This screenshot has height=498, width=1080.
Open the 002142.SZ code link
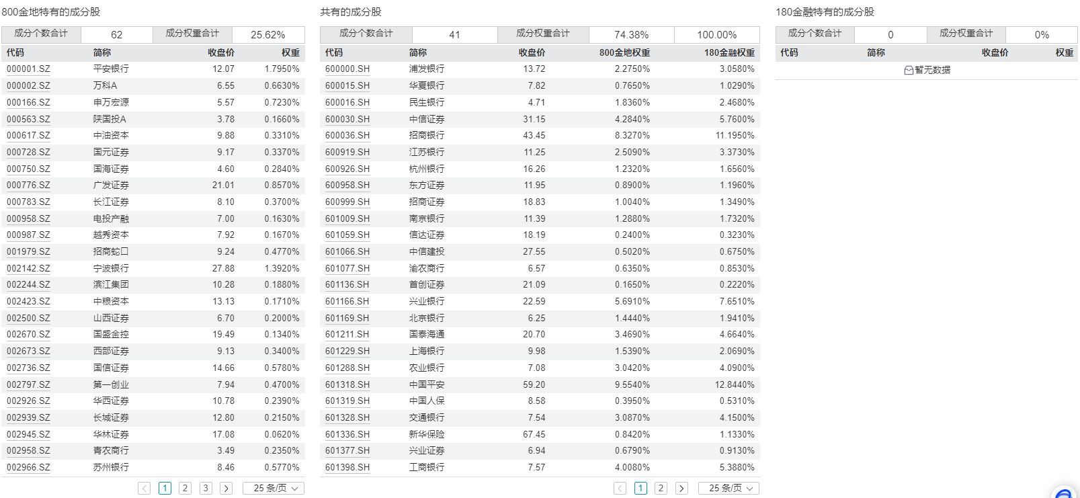pos(28,268)
